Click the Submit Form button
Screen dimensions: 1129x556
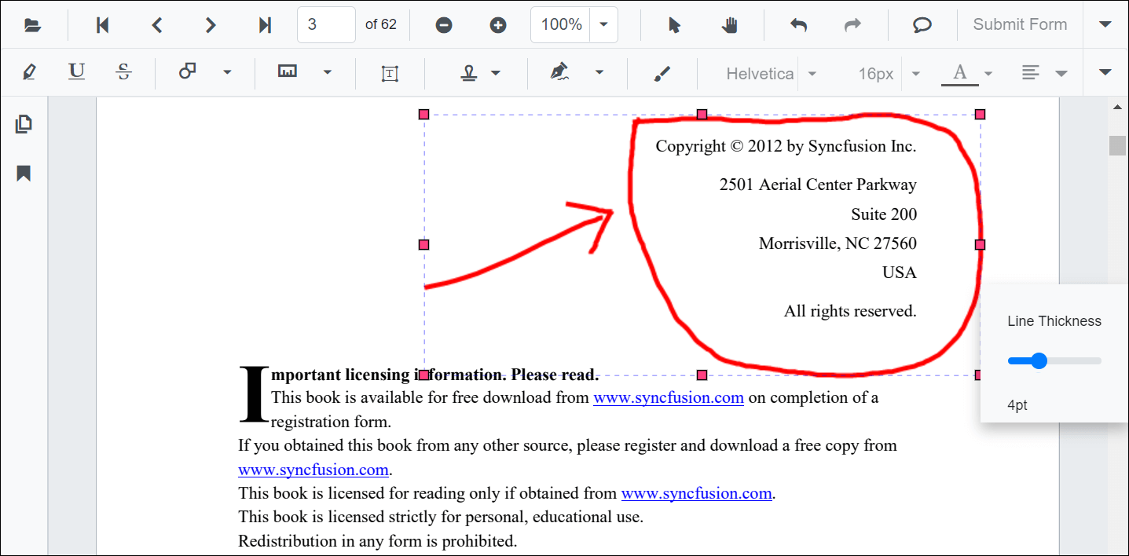click(x=1020, y=24)
